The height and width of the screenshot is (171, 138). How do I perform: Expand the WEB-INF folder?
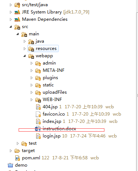coord(31,100)
